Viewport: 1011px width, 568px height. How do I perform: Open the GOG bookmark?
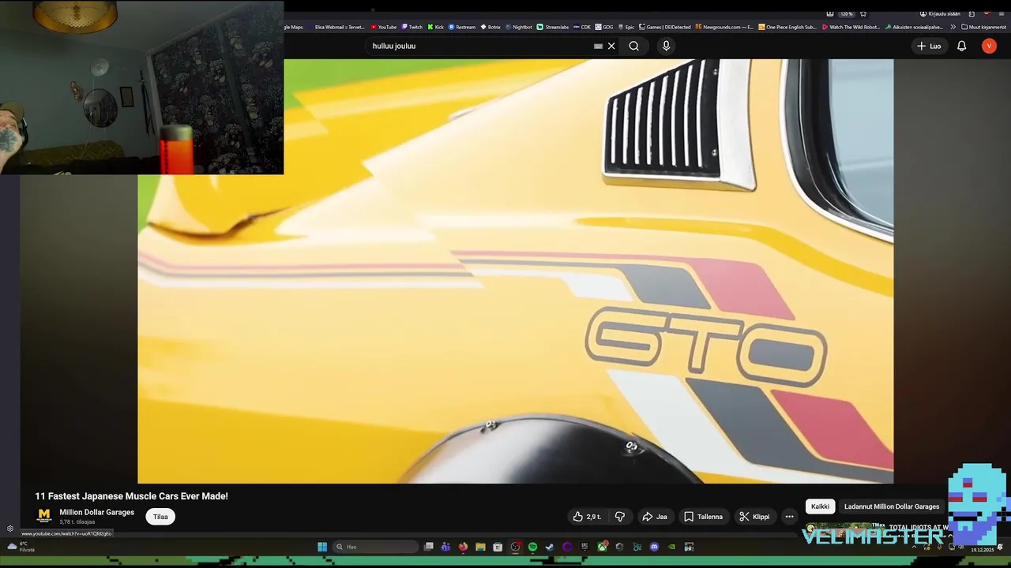[604, 27]
